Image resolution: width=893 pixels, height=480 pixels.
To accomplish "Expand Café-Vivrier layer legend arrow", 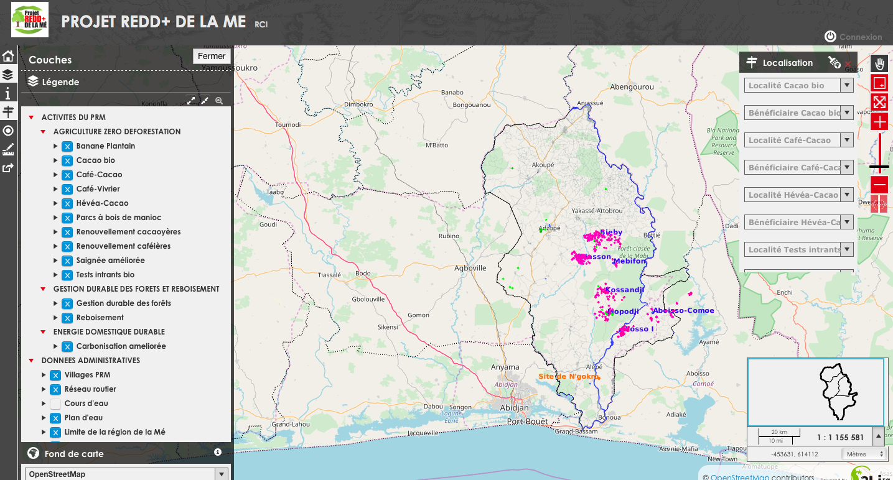I will [55, 189].
